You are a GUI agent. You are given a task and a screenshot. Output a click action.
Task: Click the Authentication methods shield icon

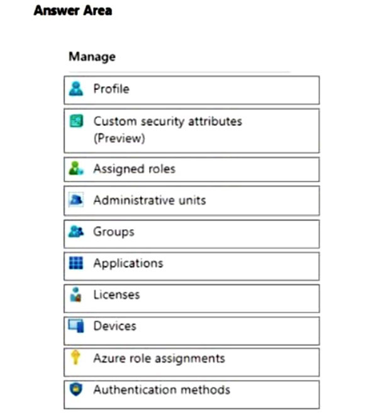(76, 389)
